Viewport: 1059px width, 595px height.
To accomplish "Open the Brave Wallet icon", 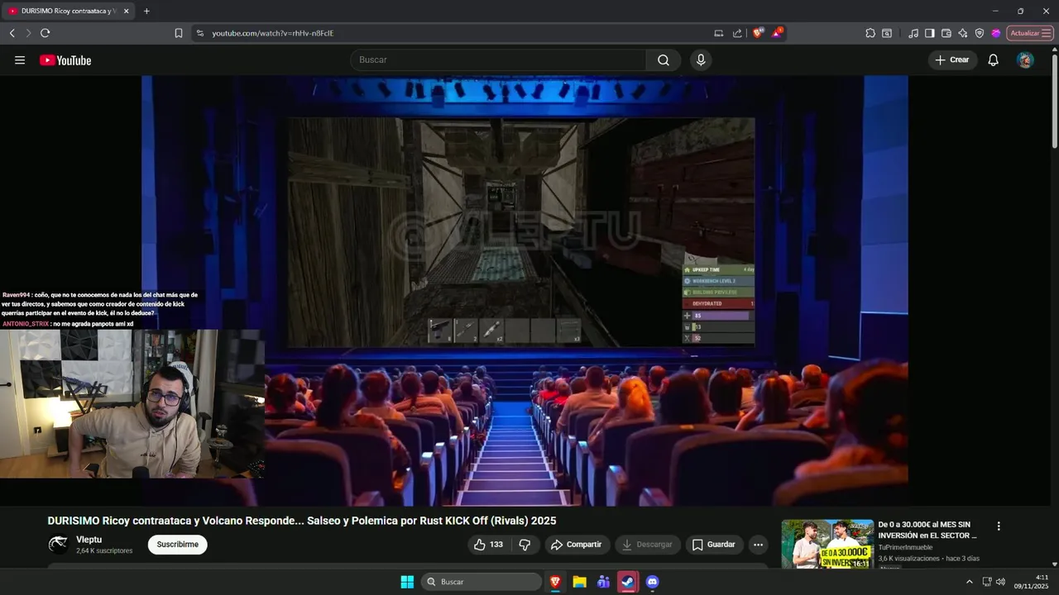I will tap(946, 33).
